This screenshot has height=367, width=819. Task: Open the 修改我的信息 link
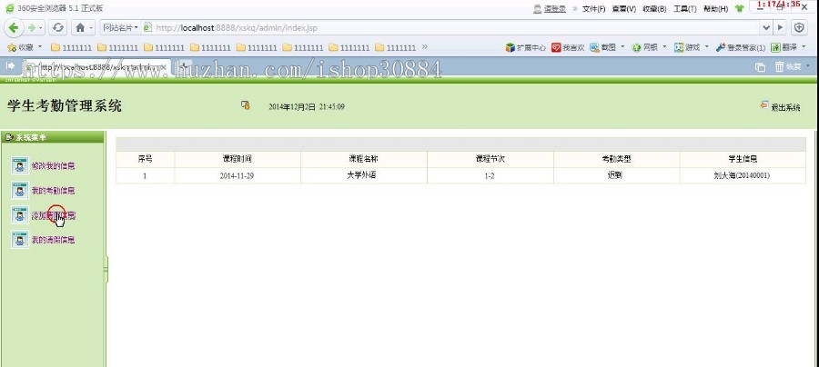(54, 166)
